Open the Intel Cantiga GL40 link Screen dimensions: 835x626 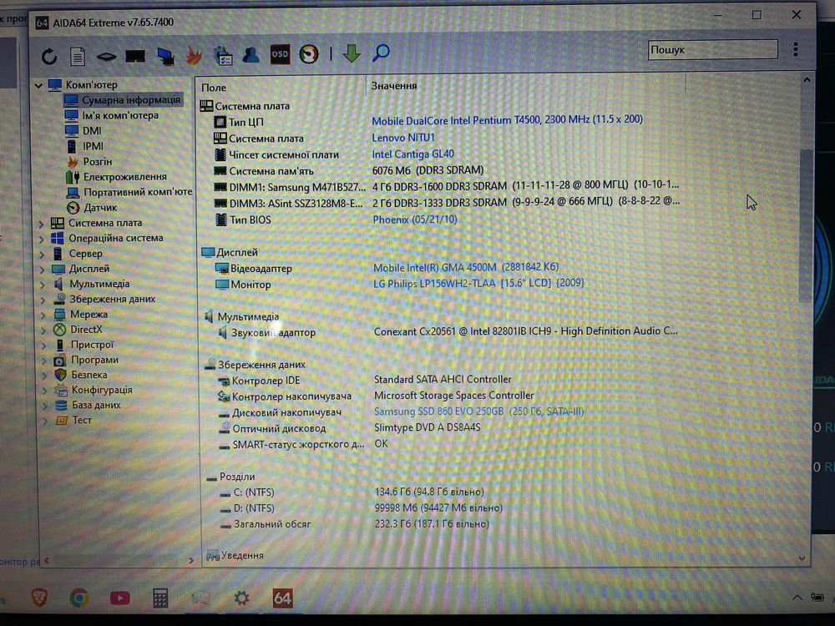(412, 154)
